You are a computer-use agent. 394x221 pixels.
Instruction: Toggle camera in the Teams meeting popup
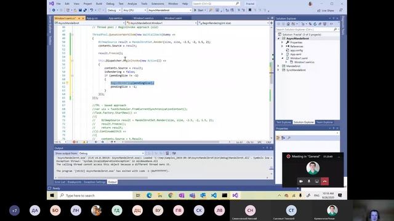pyautogui.click(x=301, y=181)
